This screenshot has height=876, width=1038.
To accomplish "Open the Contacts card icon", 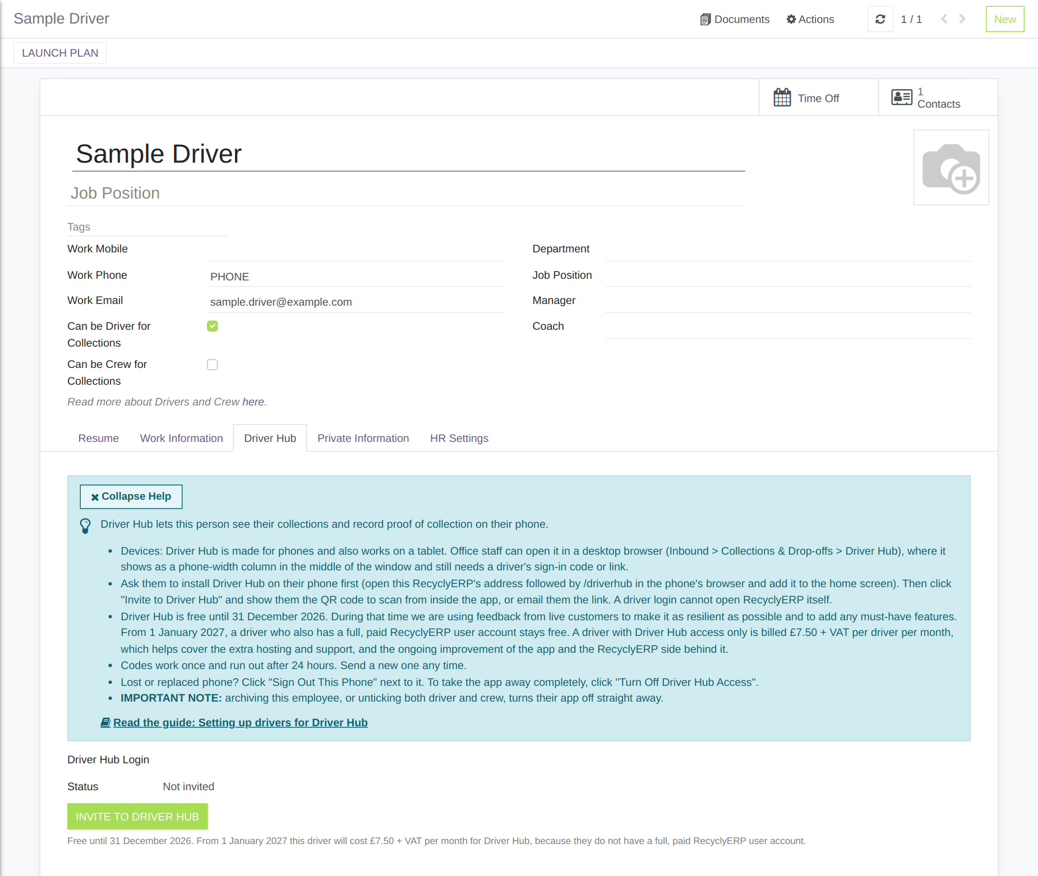I will (902, 98).
